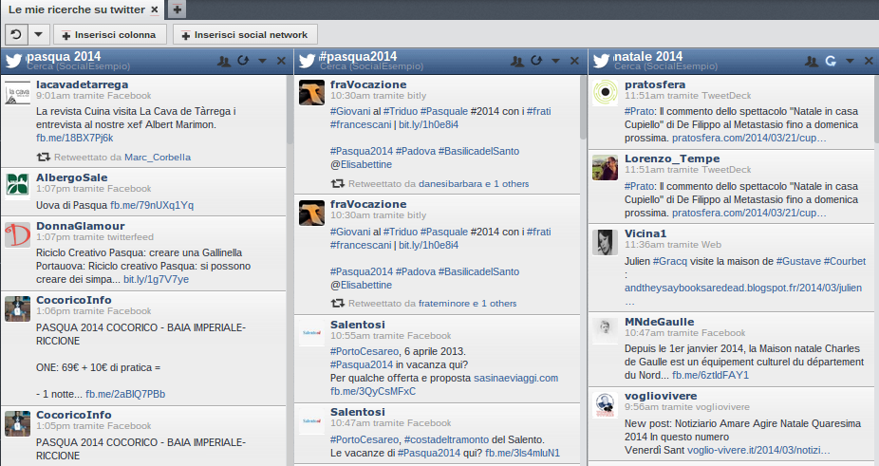Open users icon in pasqua 2014 column header
Image resolution: width=879 pixels, height=466 pixels.
pos(224,61)
